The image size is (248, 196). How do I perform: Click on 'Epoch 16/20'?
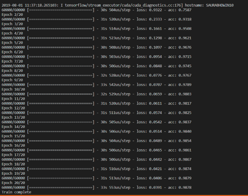pos(14,145)
